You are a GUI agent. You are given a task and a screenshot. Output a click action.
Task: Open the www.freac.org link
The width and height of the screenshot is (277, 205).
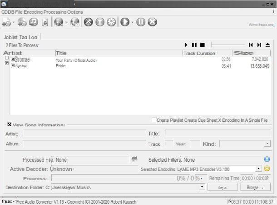(x=262, y=25)
